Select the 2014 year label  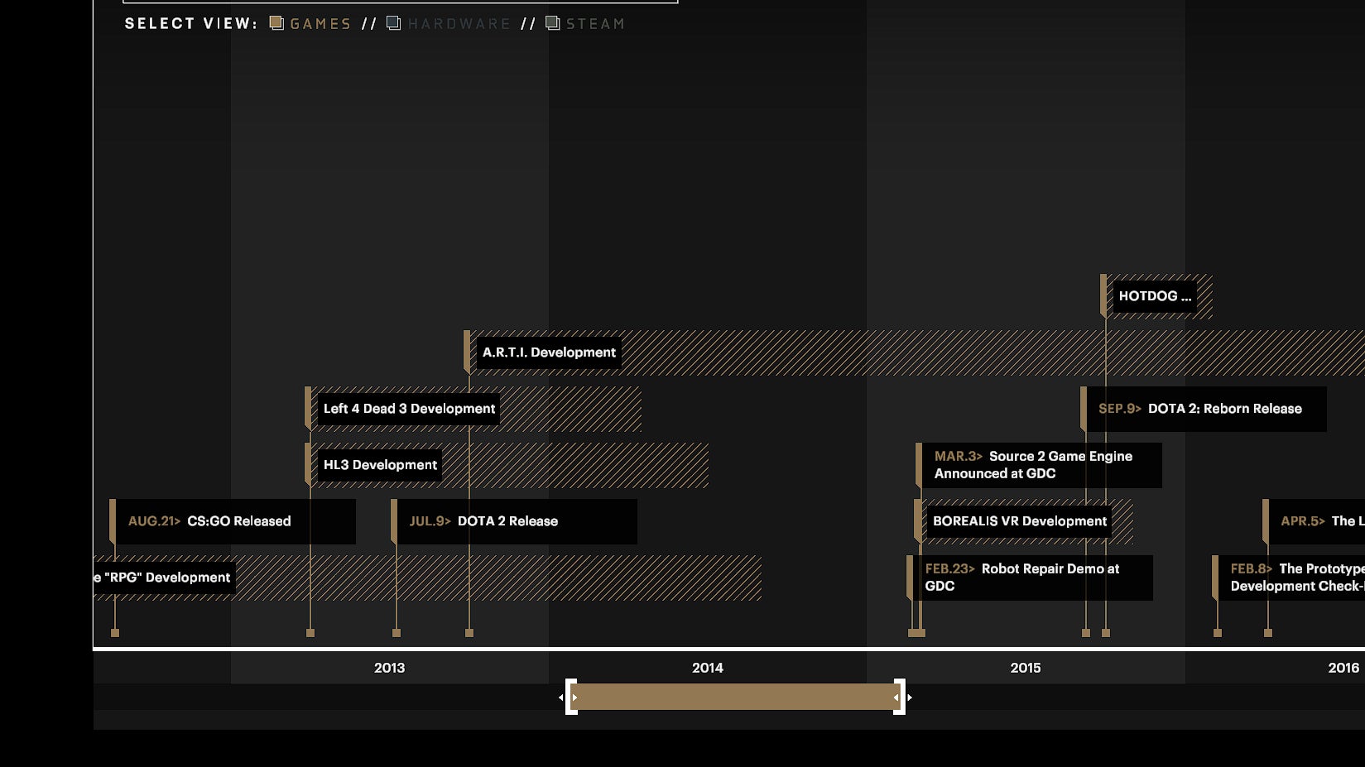707,668
